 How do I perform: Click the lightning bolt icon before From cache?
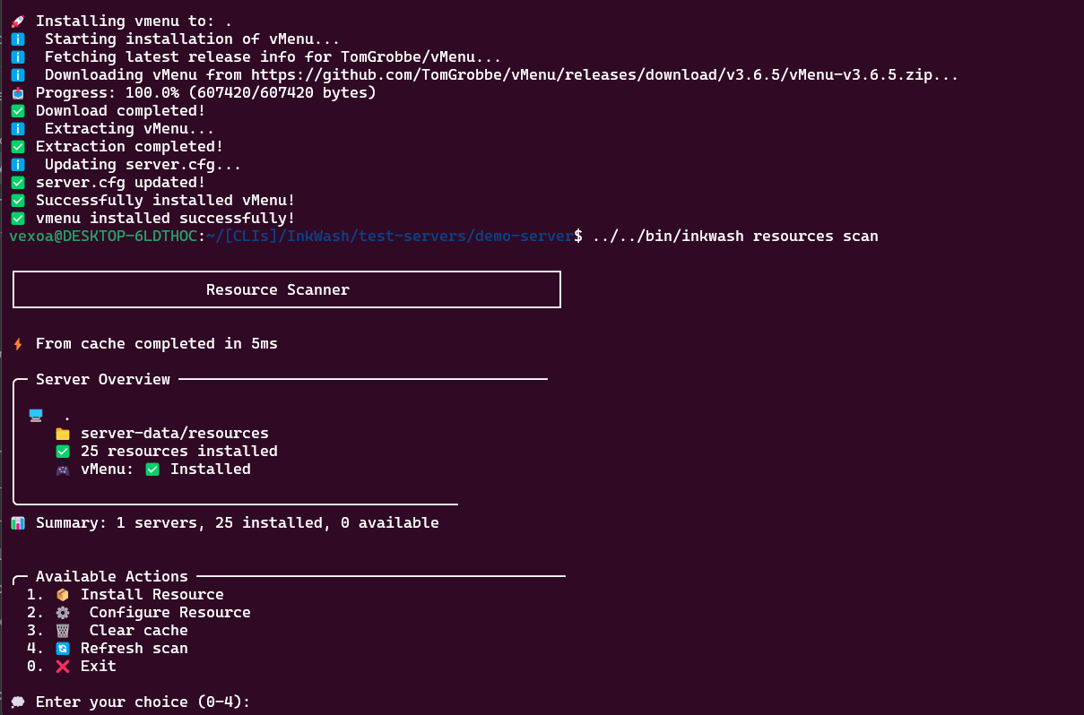pyautogui.click(x=17, y=343)
